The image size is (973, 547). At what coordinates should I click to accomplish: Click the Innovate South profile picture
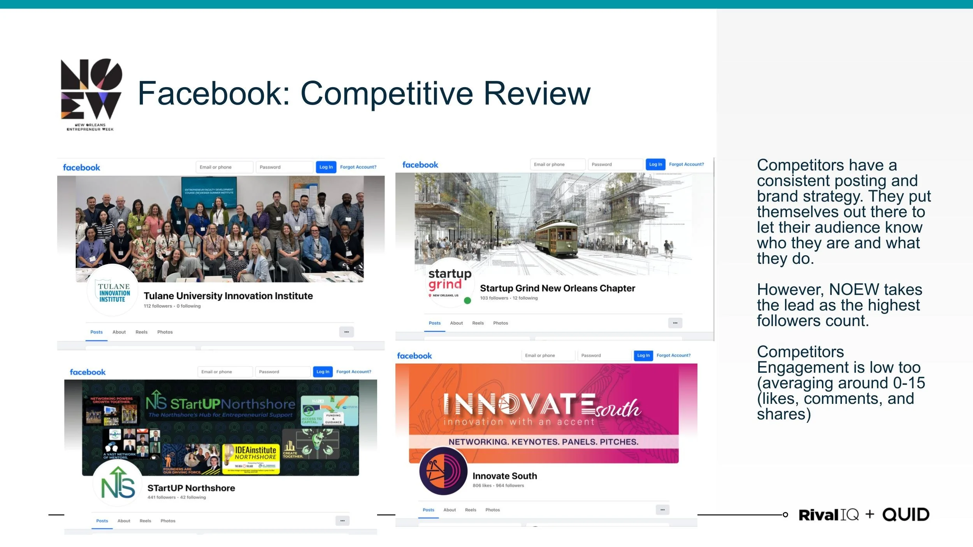444,472
